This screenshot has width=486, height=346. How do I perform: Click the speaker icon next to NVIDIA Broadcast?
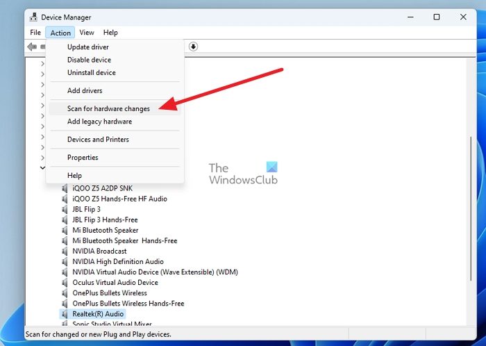pyautogui.click(x=65, y=251)
